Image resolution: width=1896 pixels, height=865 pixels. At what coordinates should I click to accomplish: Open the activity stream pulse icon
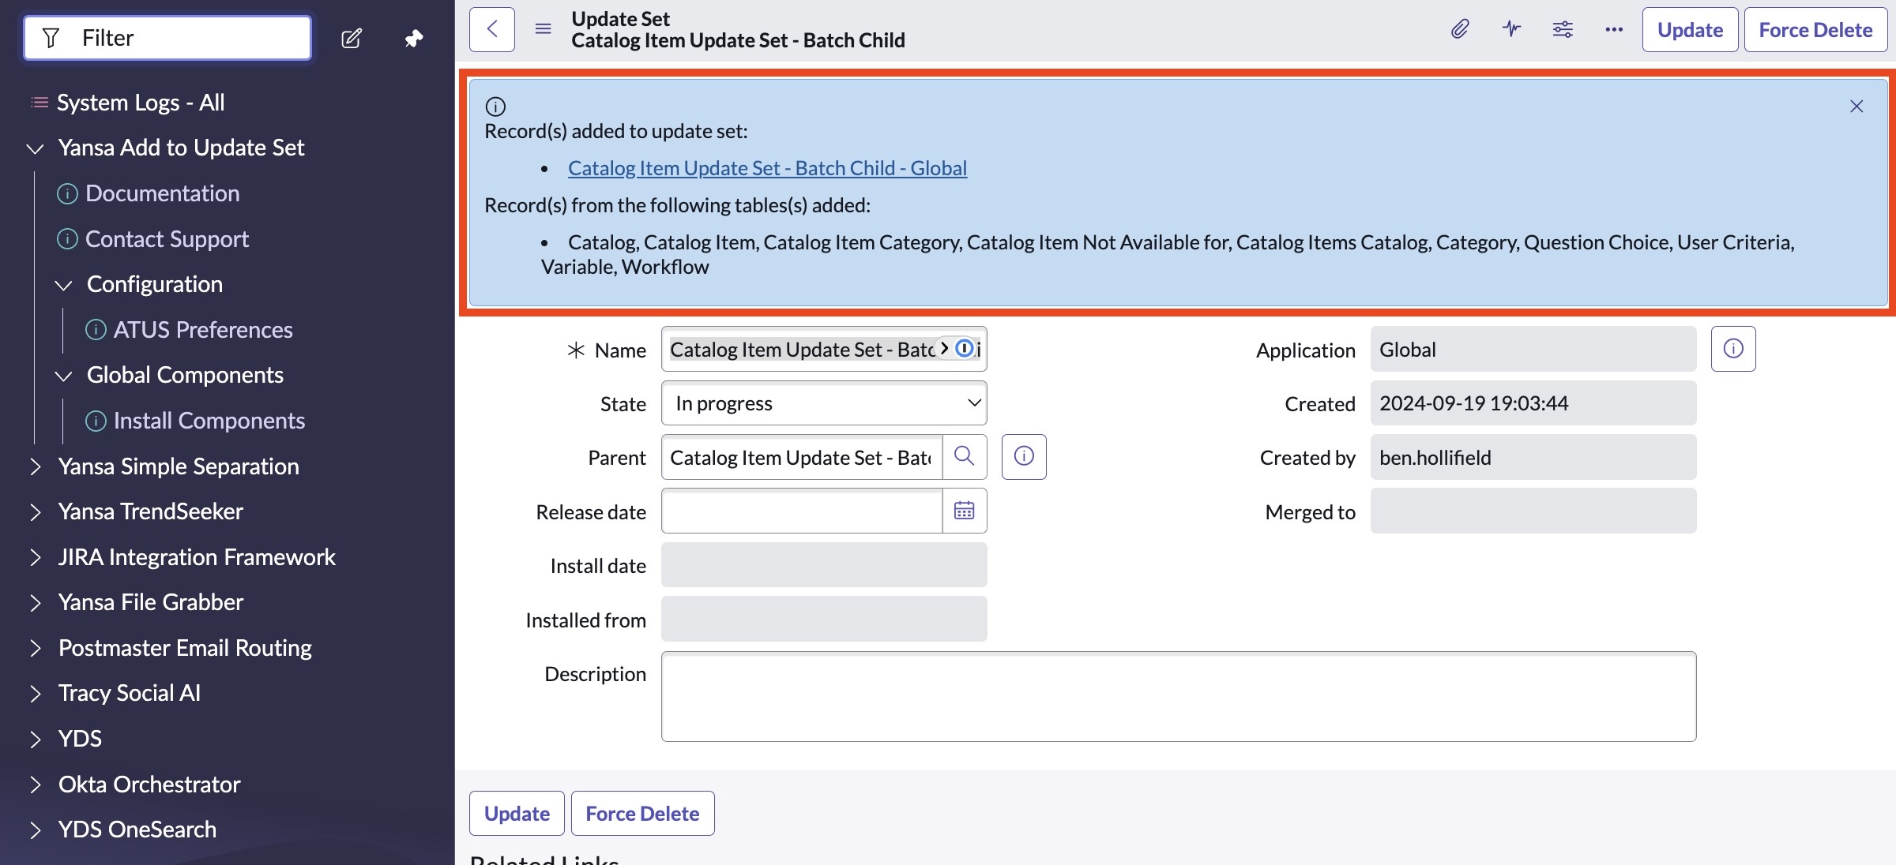click(x=1511, y=30)
